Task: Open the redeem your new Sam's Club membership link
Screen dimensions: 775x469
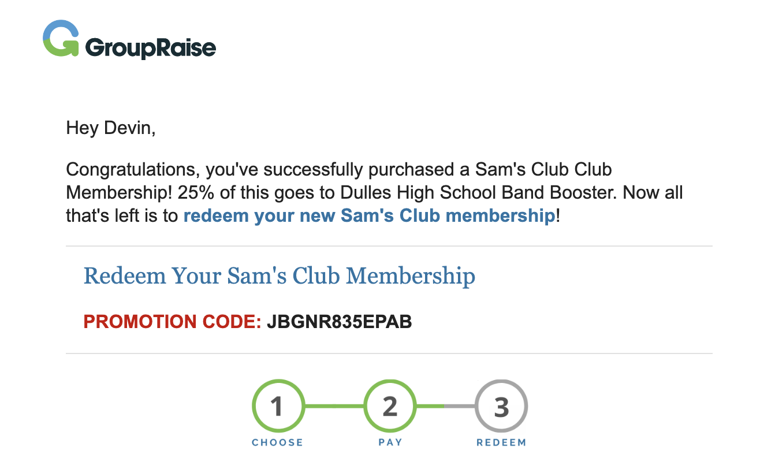Action: coord(369,216)
